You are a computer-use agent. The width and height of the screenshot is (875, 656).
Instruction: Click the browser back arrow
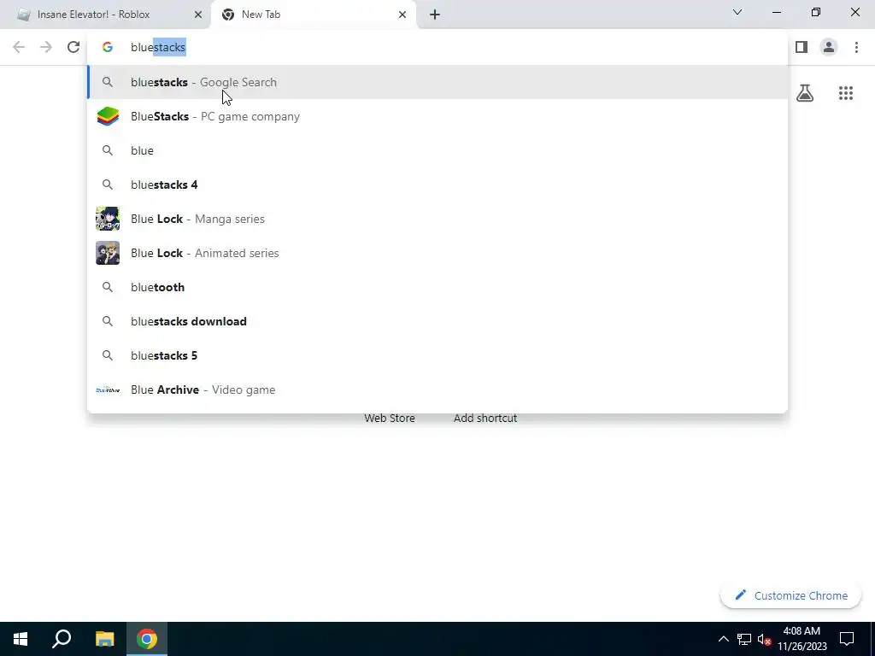point(19,47)
